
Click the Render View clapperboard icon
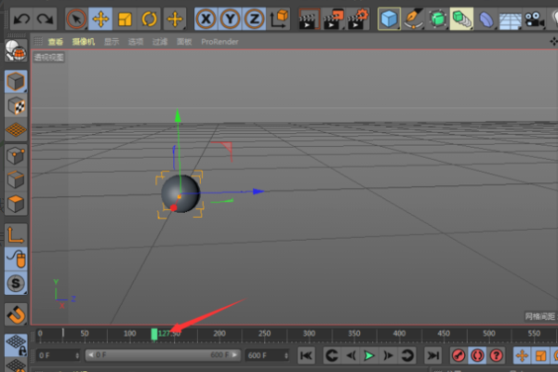[x=306, y=18]
